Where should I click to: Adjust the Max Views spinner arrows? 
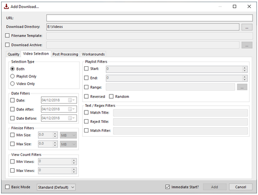74,170
